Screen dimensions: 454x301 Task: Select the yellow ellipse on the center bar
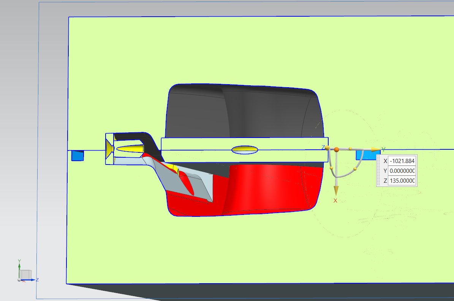(x=245, y=150)
